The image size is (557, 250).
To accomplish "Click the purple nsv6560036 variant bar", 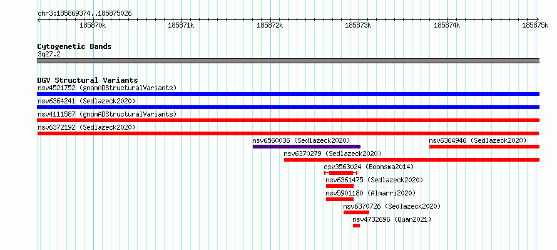I will click(x=307, y=147).
